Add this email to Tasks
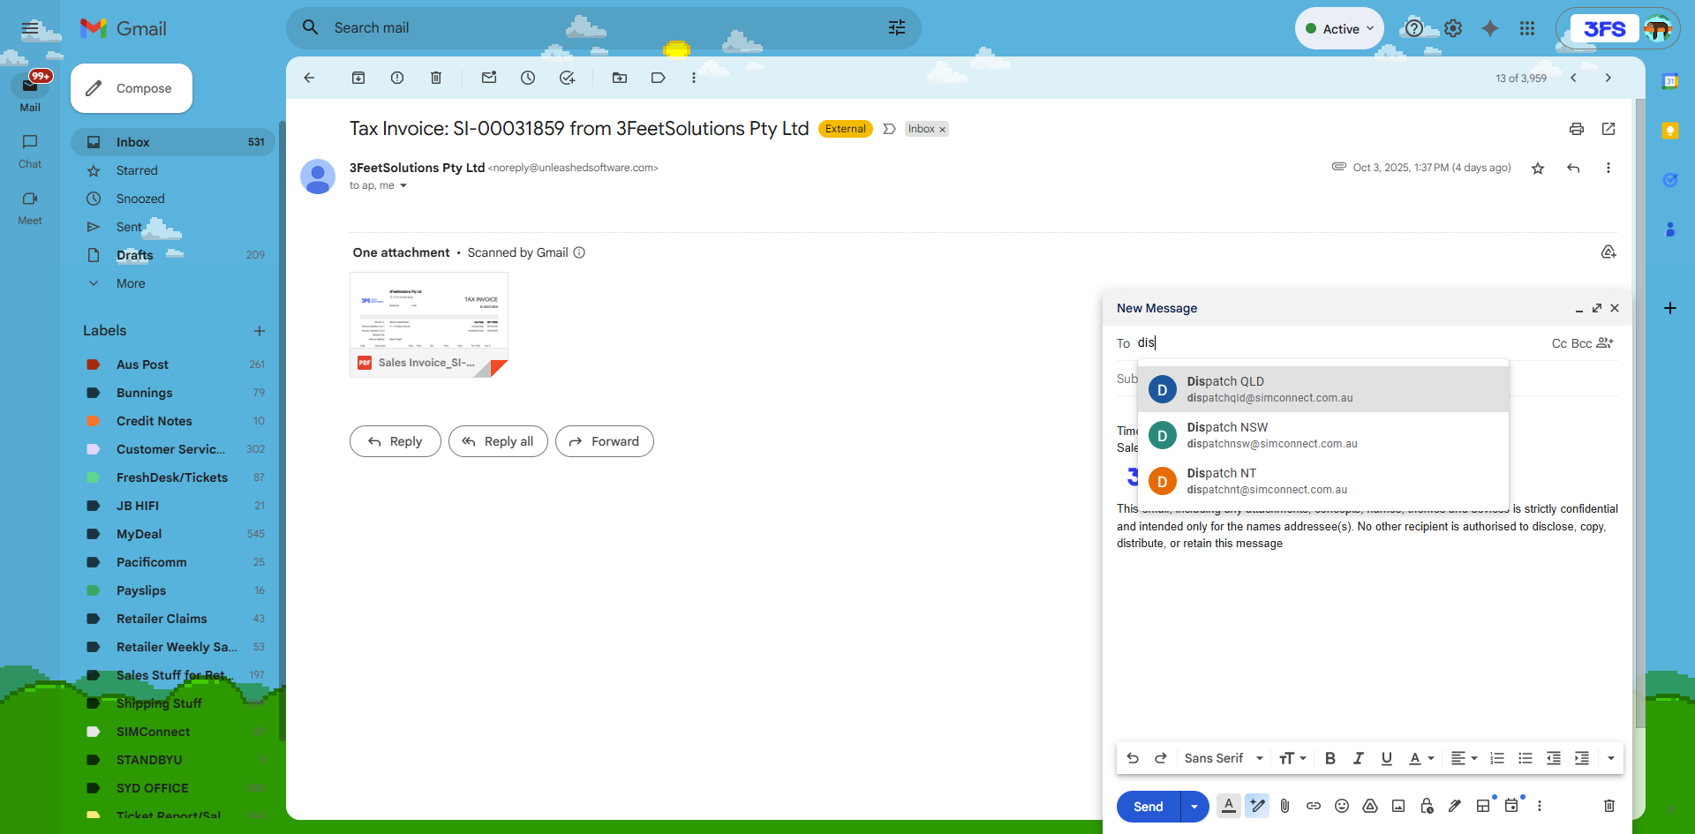Viewport: 1695px width, 834px height. tap(568, 78)
